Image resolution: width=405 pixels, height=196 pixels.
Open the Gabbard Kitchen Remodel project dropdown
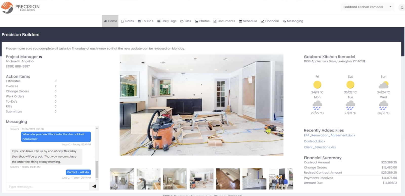(367, 7)
